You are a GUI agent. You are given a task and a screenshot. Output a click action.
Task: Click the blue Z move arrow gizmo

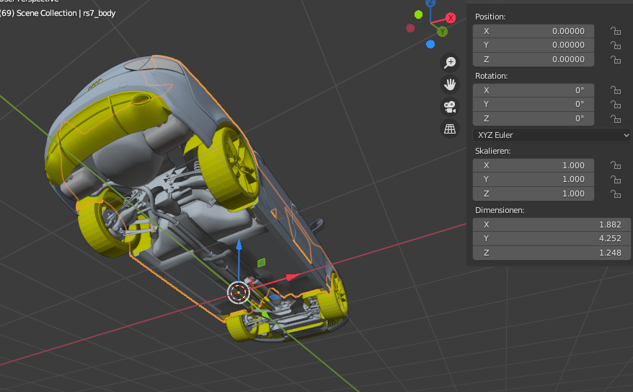(239, 245)
